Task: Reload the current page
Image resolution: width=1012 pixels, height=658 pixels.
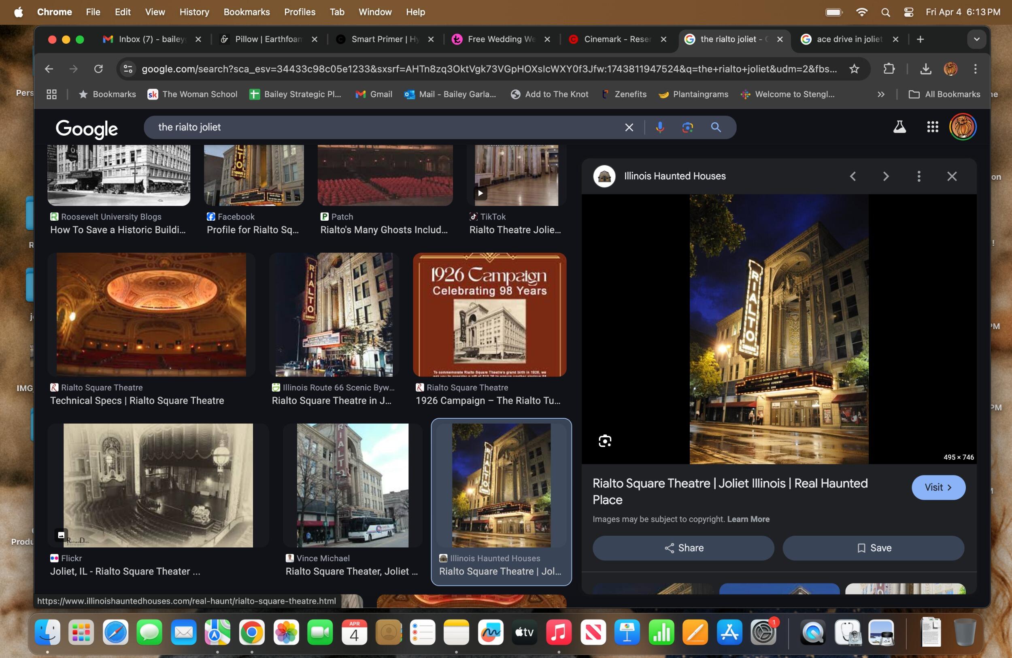Action: [x=99, y=69]
